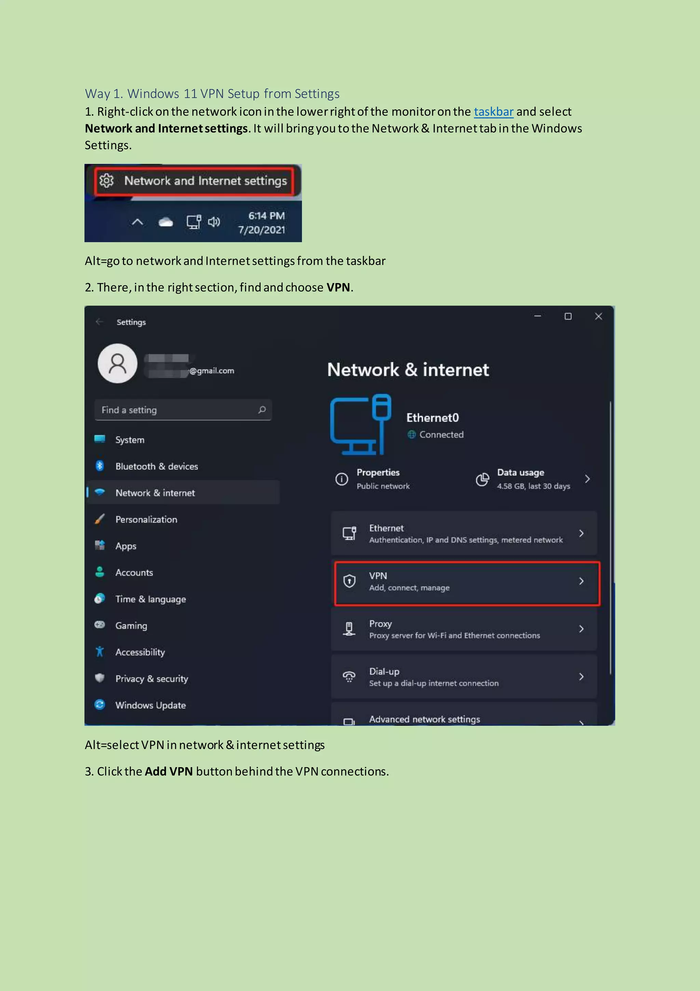The width and height of the screenshot is (700, 991).
Task: Click the Find a setting search box
Action: [183, 410]
